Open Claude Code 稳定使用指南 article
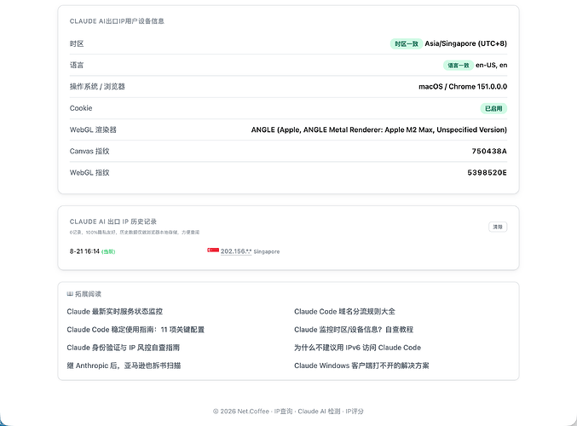577x426 pixels. [136, 330]
